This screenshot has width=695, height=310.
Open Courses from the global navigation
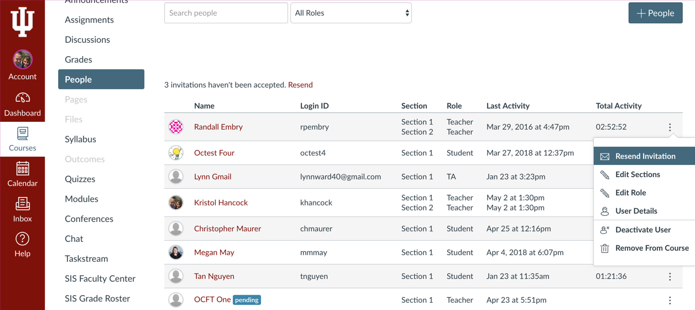point(23,139)
